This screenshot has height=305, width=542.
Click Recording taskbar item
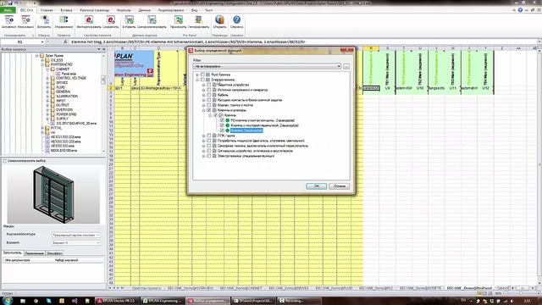[299, 301]
